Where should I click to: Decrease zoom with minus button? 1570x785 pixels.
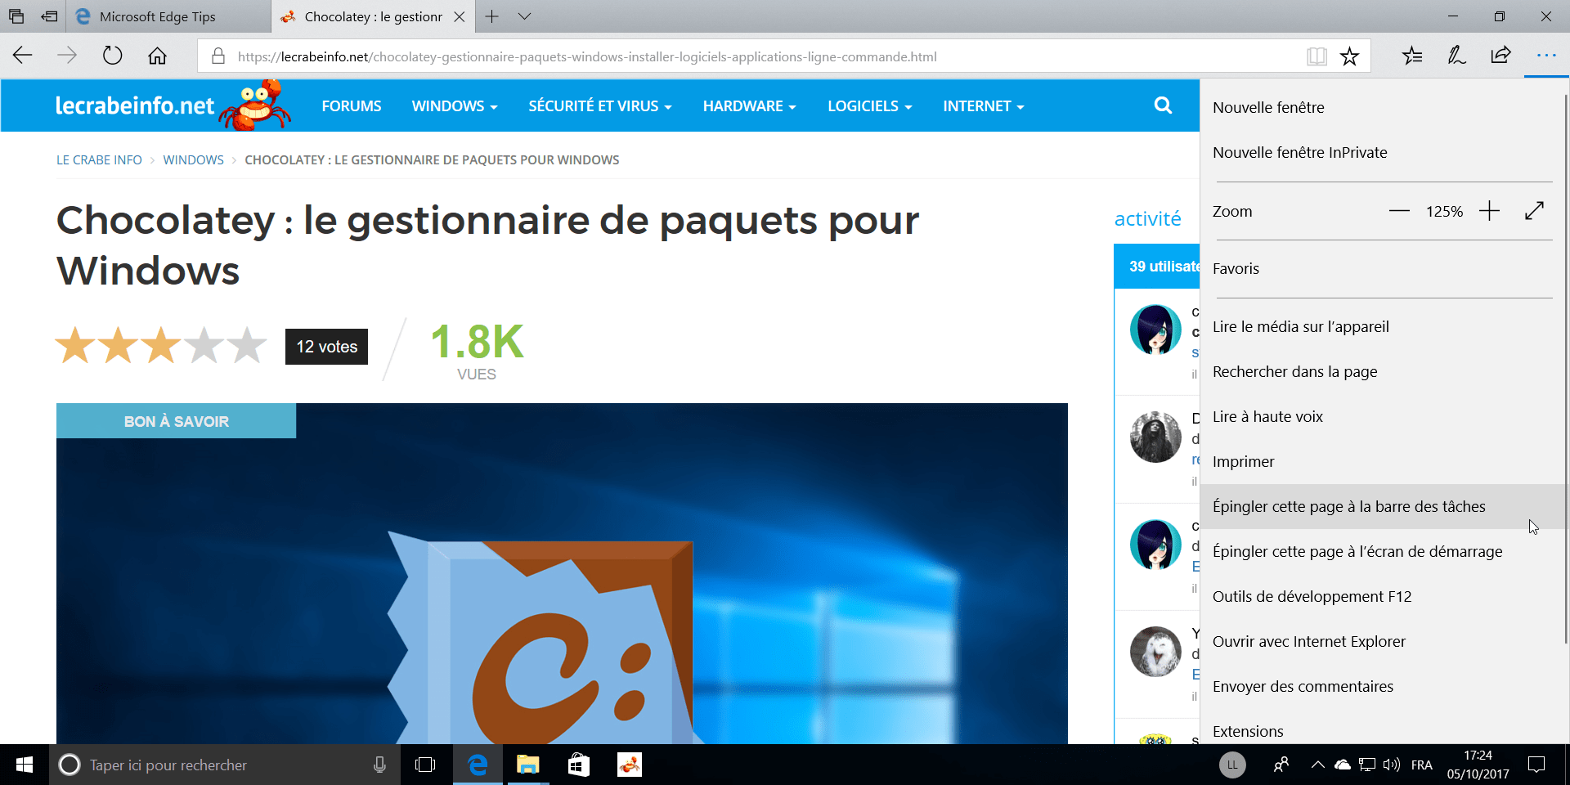pyautogui.click(x=1399, y=211)
